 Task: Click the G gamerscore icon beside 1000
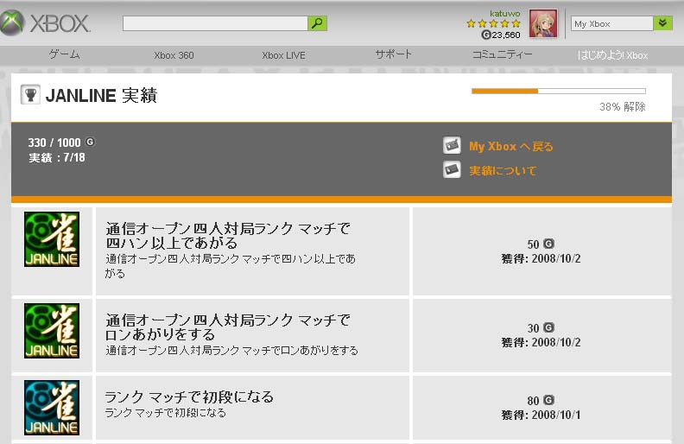[90, 142]
